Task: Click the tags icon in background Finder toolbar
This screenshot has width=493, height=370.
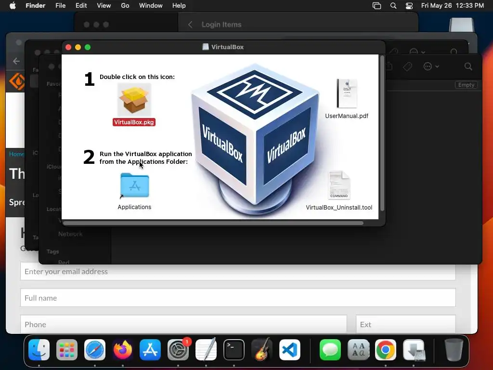Action: click(x=407, y=66)
